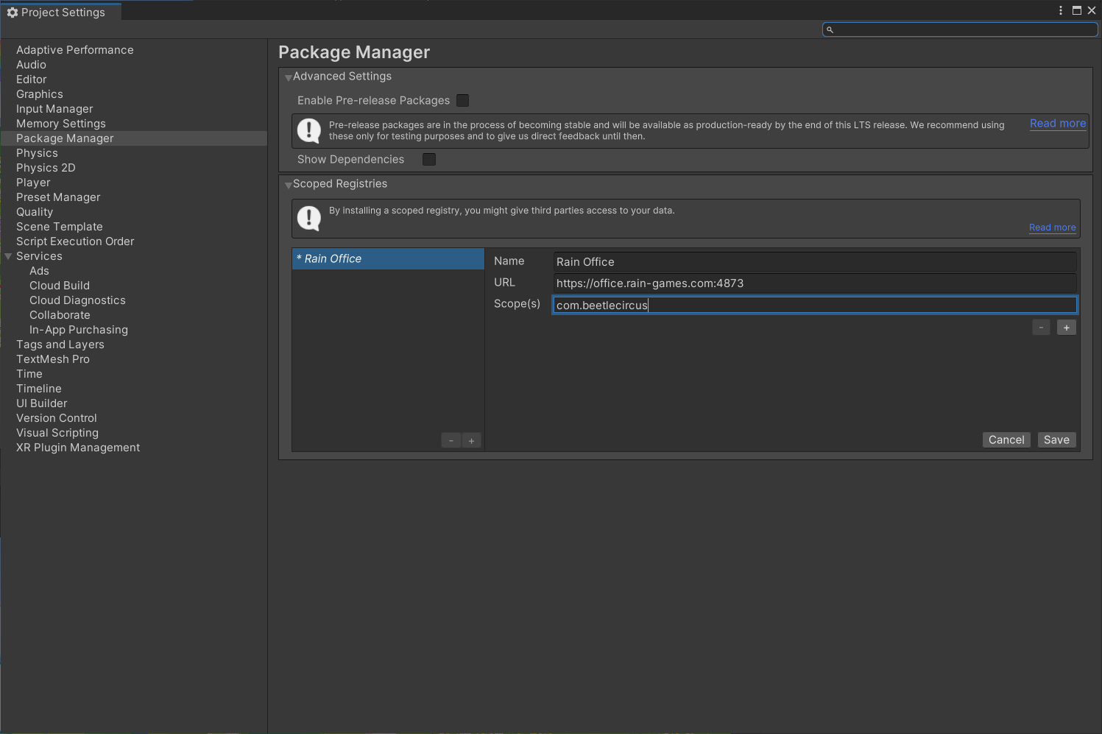Select Cloud Build under Services
Viewport: 1102px width, 734px height.
click(x=60, y=286)
